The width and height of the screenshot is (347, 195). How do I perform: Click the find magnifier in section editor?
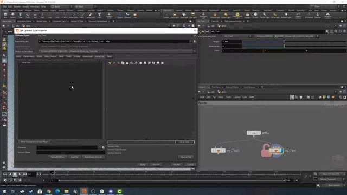132,63
